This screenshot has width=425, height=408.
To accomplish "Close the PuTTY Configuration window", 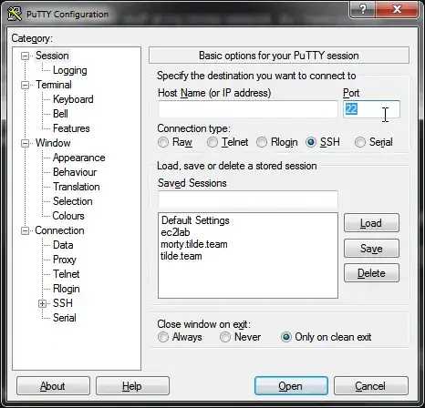I will tap(397, 9).
